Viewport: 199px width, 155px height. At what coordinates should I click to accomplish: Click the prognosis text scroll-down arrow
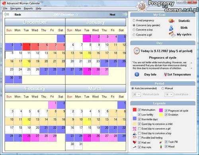click(191, 68)
